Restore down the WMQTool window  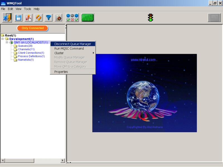(x=215, y=3)
